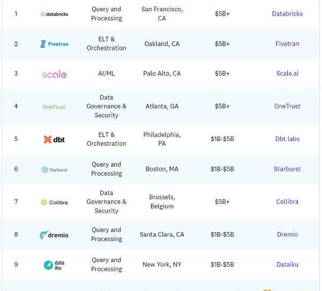322x291 pixels.
Task: Open the Databricks link
Action: click(x=287, y=14)
